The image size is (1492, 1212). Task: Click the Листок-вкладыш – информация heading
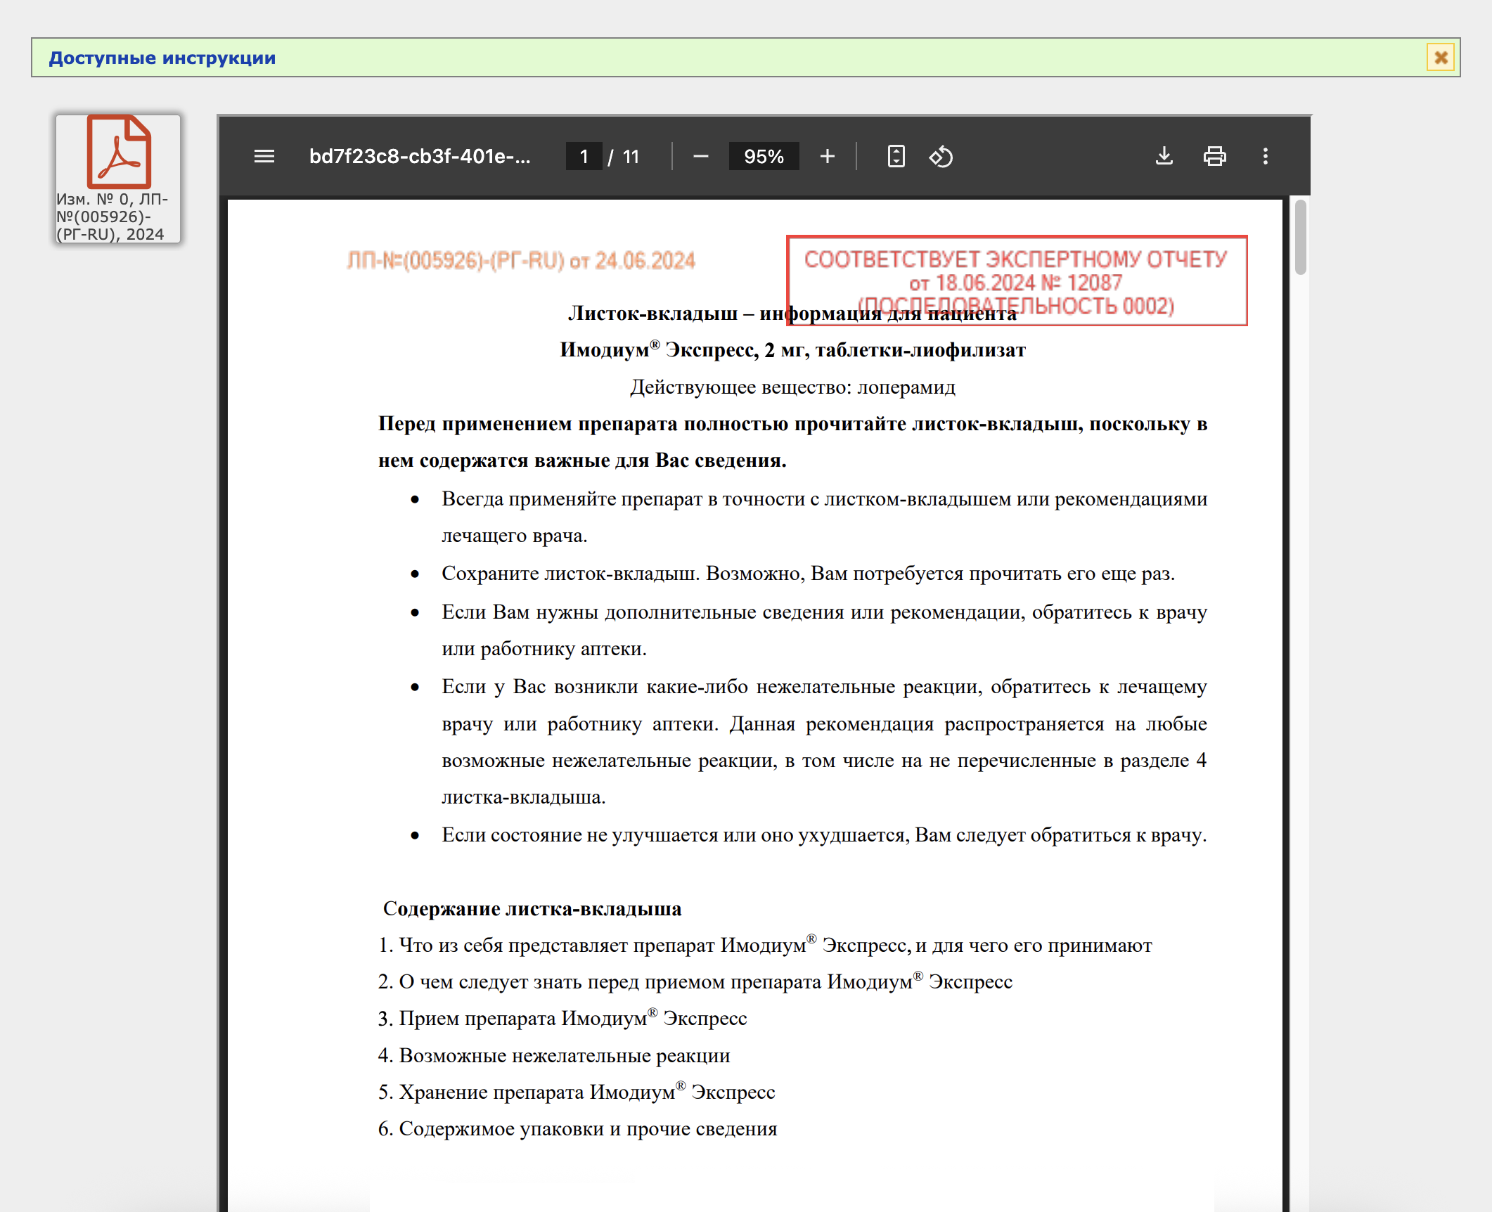(793, 313)
